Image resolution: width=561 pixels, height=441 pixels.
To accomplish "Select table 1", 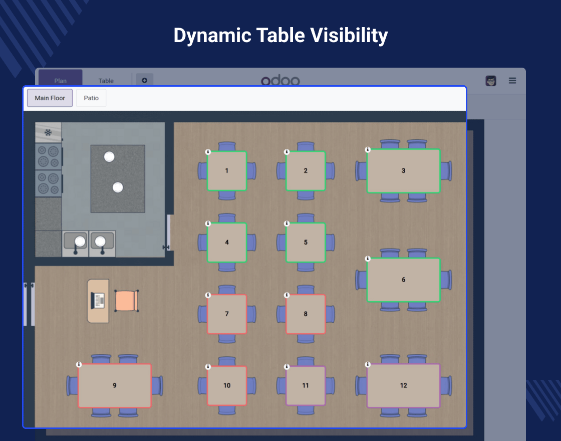I will coord(227,171).
